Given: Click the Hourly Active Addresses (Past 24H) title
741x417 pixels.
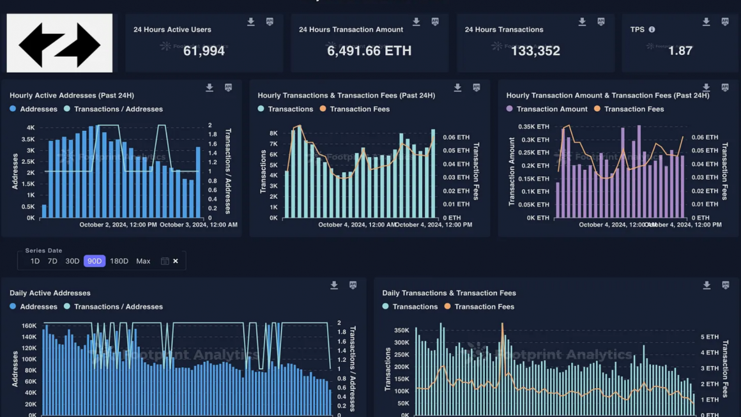Looking at the screenshot, I should 72,95.
